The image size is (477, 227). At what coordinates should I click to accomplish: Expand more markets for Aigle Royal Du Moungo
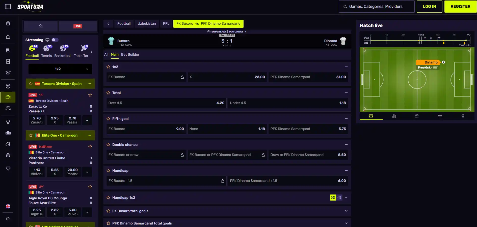(87, 212)
